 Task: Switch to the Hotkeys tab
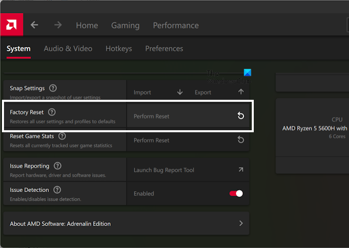point(119,48)
